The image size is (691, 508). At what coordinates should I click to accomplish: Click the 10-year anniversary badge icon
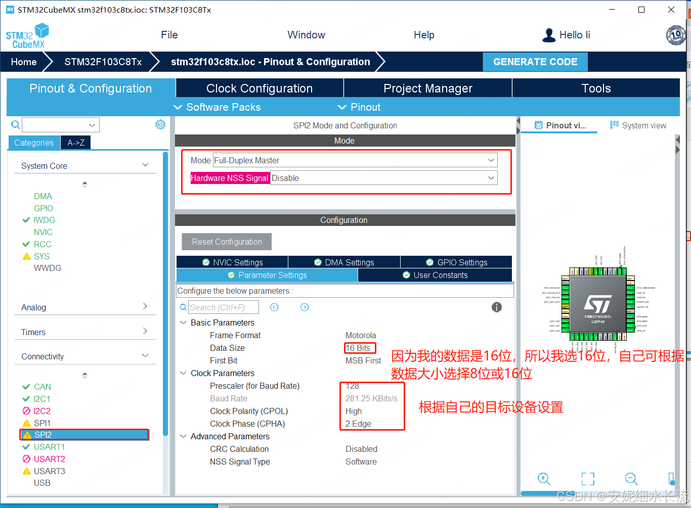click(676, 35)
